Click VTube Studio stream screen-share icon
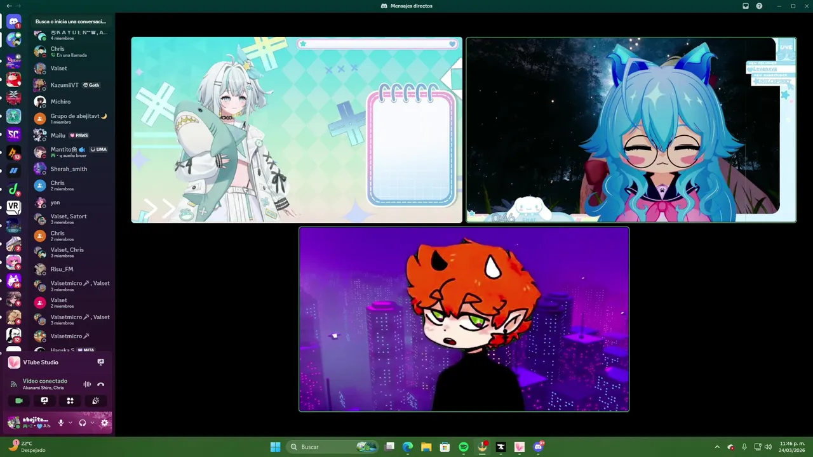 (x=100, y=362)
